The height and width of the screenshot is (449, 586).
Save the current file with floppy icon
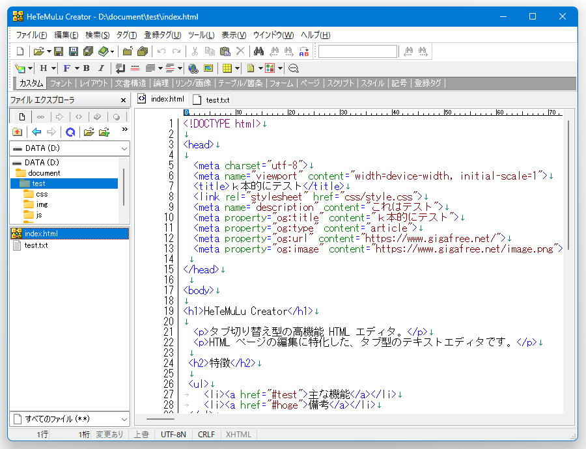tap(59, 51)
